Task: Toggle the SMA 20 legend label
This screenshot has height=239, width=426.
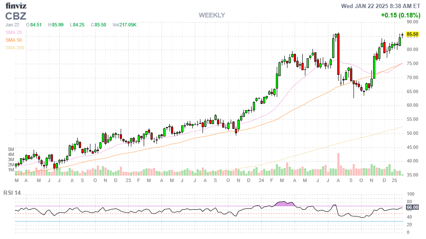Action: pyautogui.click(x=14, y=32)
